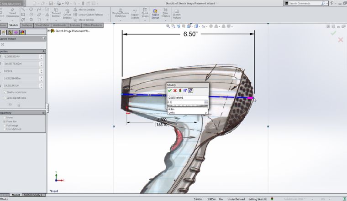Open the DisplayManager color ball tab

click(x=22, y=32)
